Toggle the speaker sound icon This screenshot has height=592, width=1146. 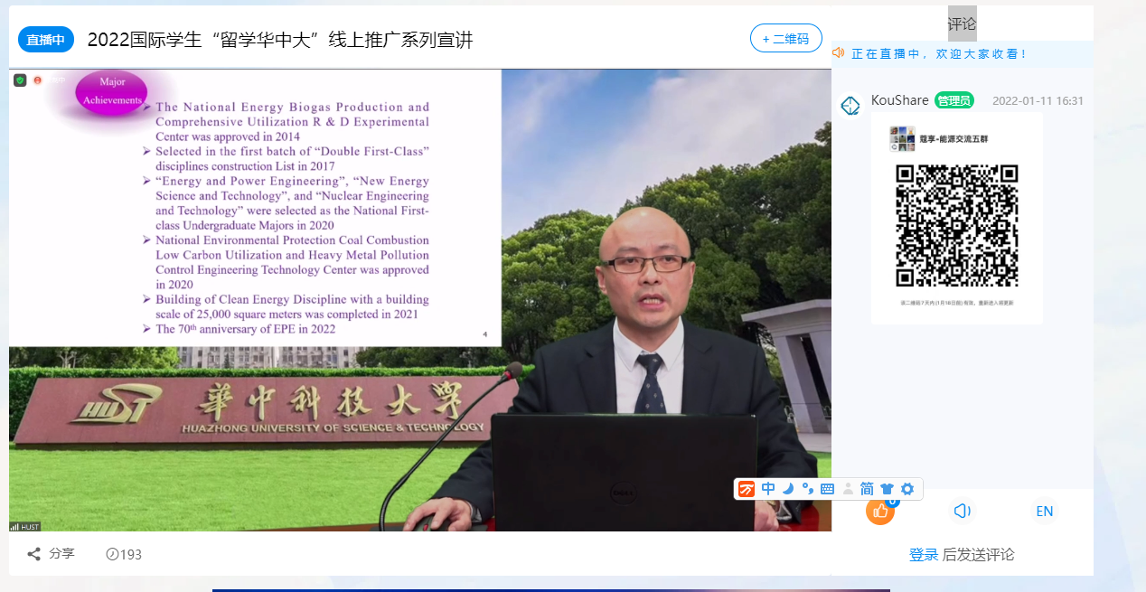coord(962,511)
